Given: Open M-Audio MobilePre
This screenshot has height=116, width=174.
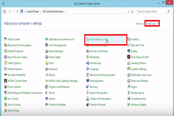Looking at the screenshot, I should [17, 75].
